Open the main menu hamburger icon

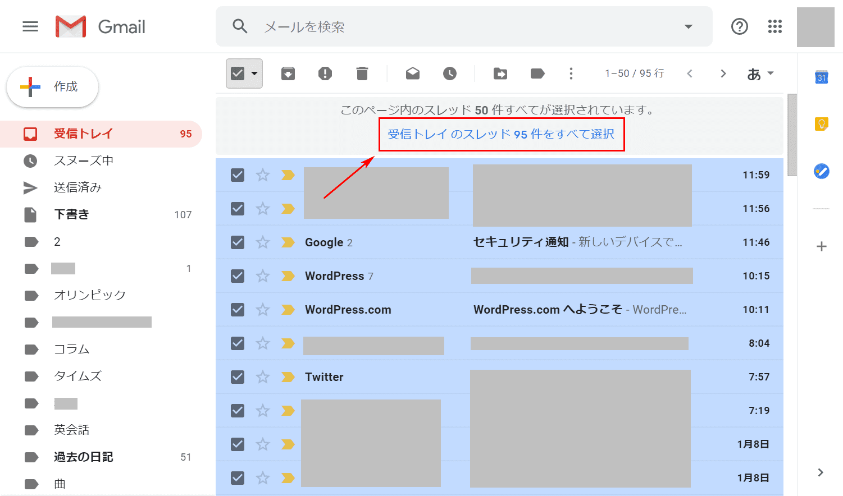[x=30, y=26]
